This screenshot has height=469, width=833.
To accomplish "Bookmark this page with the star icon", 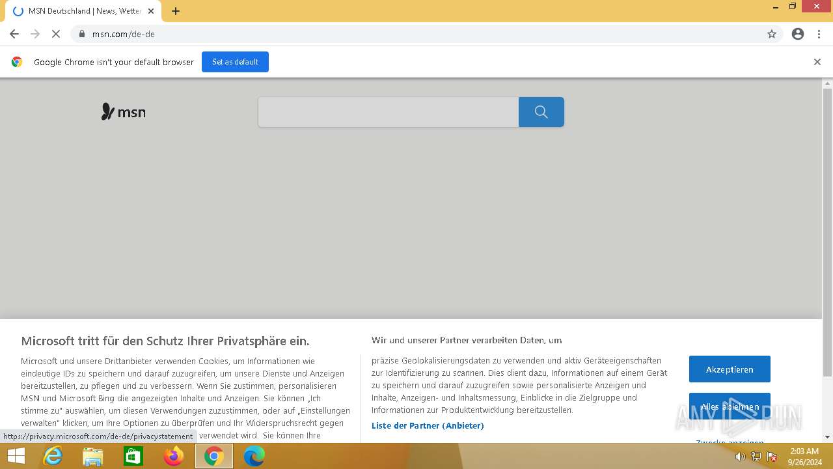I will [772, 34].
